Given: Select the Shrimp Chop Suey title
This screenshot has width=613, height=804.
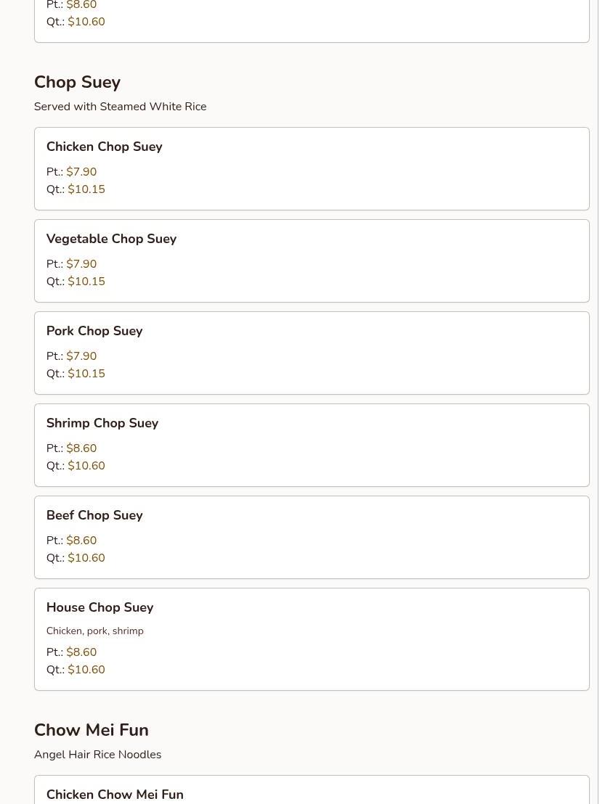Looking at the screenshot, I should 102,423.
